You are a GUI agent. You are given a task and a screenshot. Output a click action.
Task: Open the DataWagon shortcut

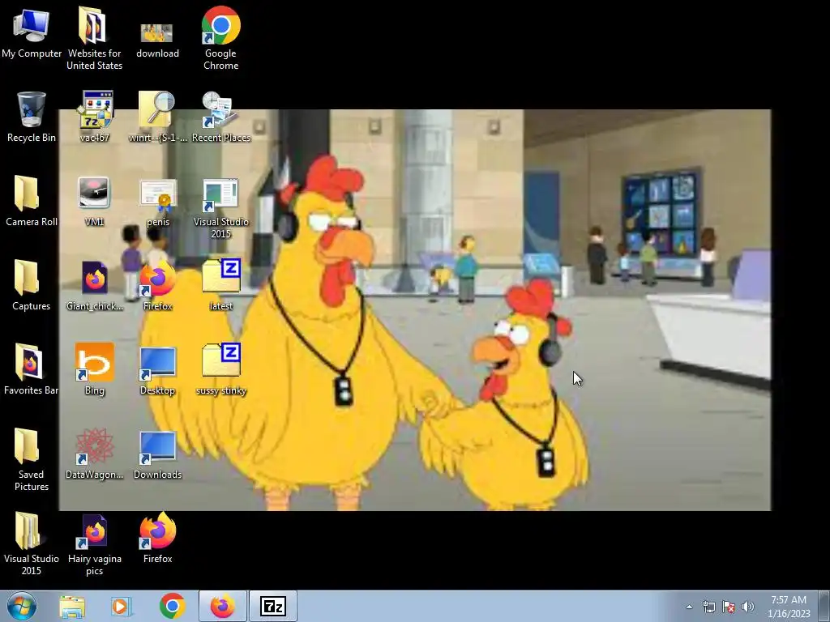point(94,454)
